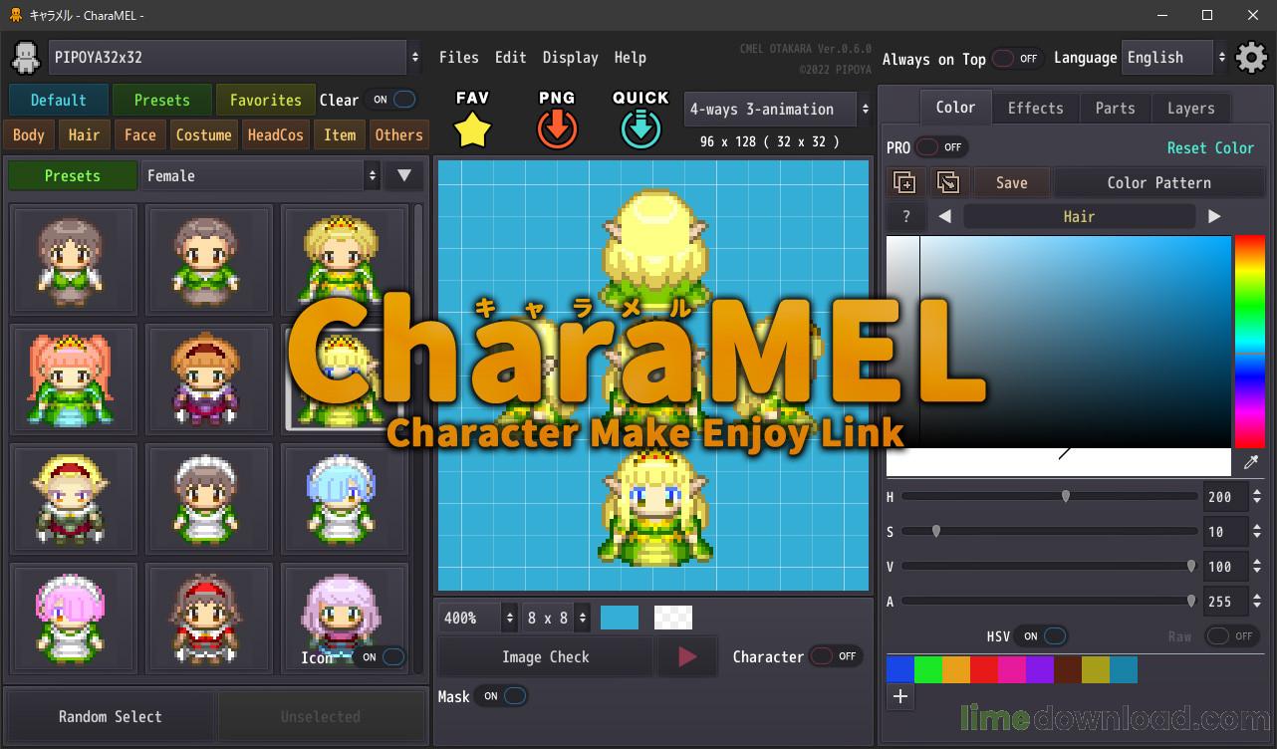Click the Default button
This screenshot has width=1277, height=749.
pos(58,100)
